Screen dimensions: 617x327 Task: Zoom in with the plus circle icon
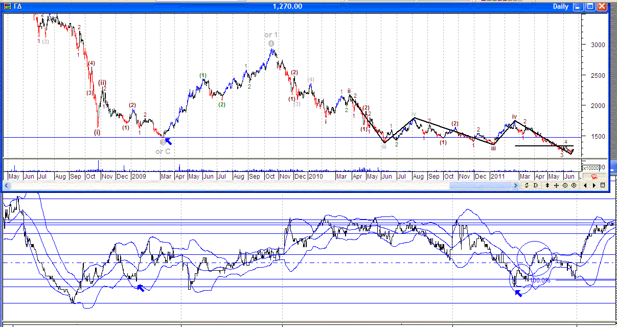[x=574, y=185]
